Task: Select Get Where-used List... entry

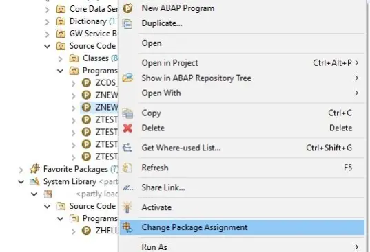Action: tap(242, 148)
